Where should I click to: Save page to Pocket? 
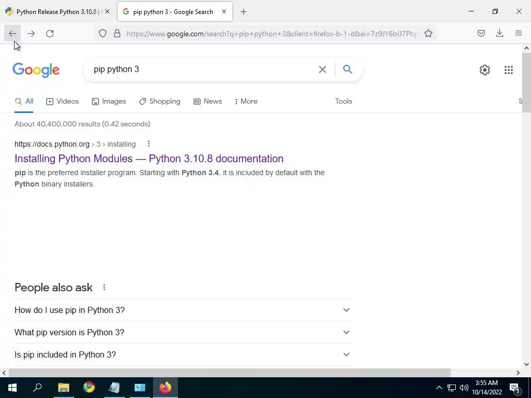point(481,33)
